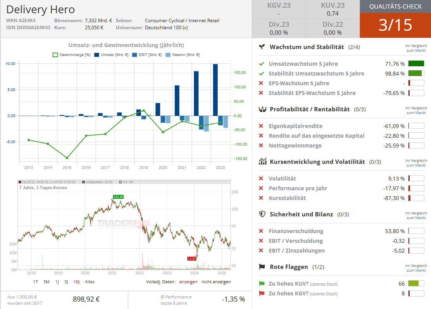Click the plant icon beside Wachstum und Stabilität
The height and width of the screenshot is (309, 431).
(262, 47)
